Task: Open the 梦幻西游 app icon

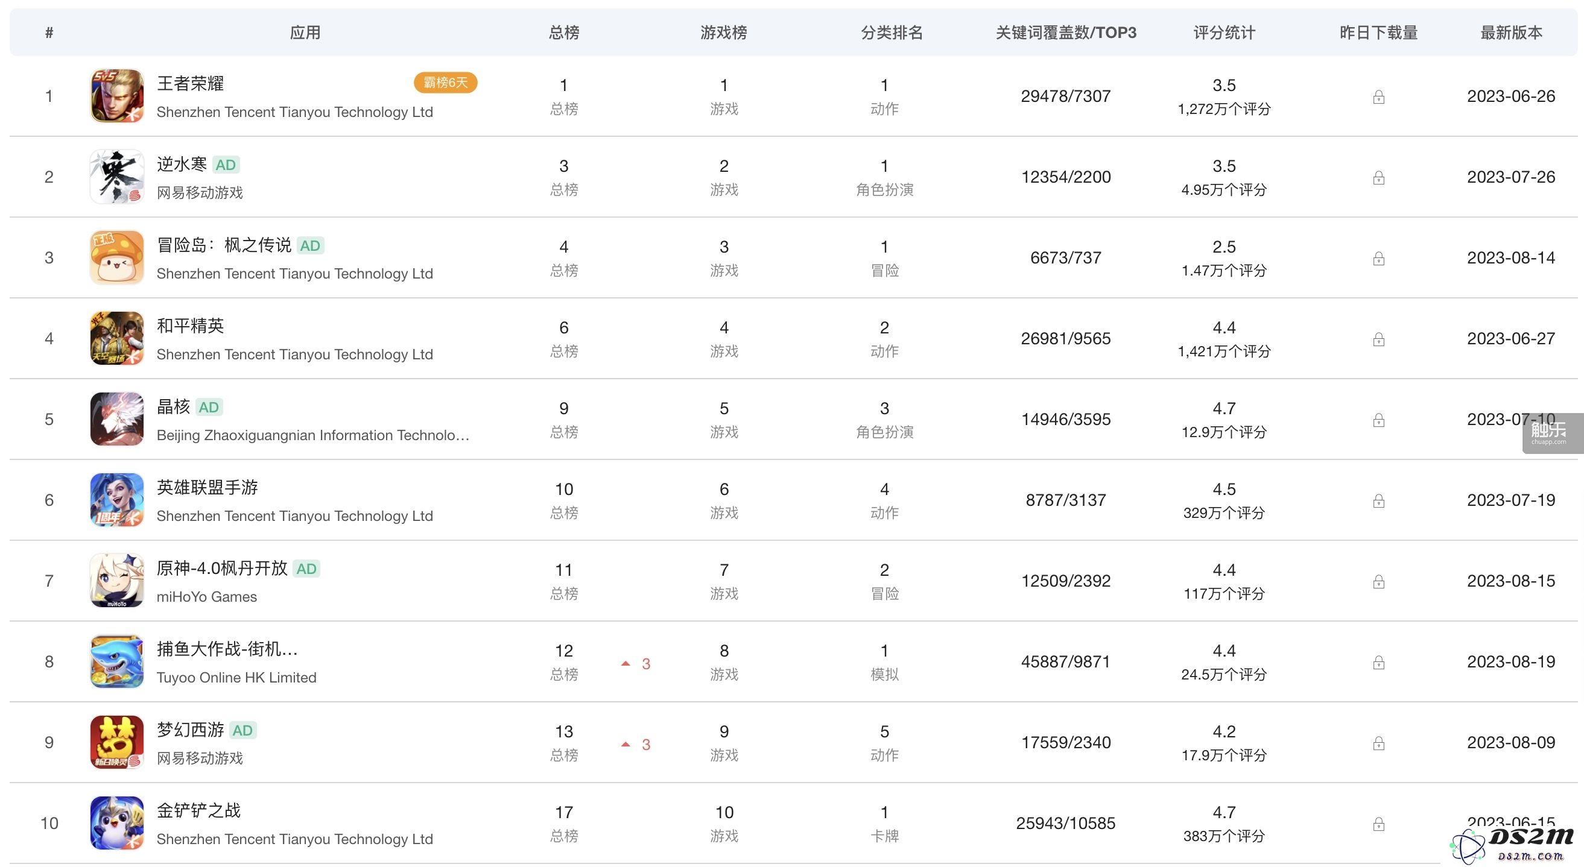Action: coord(117,742)
